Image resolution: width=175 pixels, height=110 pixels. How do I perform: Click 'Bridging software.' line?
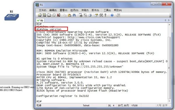51,80
